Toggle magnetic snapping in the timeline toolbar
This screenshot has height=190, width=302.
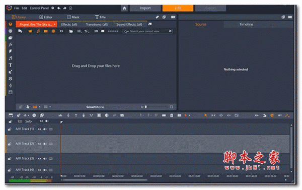click(272, 115)
